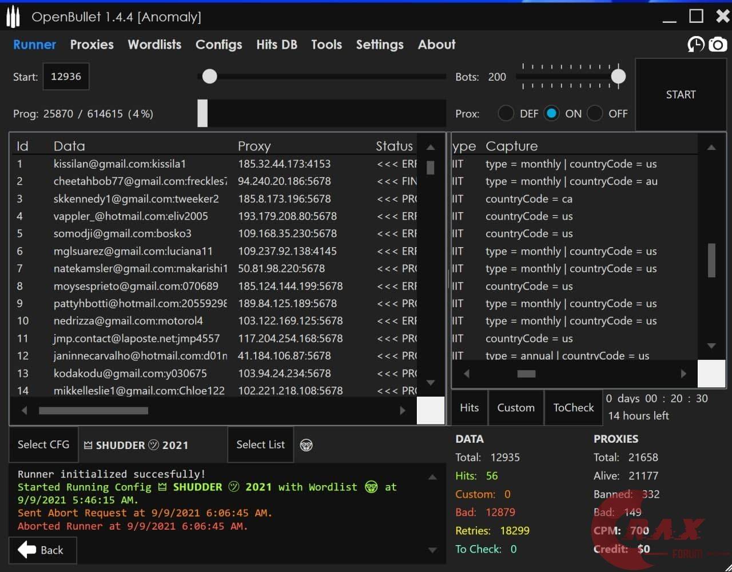
Task: Switch to the Proxies tab
Action: 92,45
